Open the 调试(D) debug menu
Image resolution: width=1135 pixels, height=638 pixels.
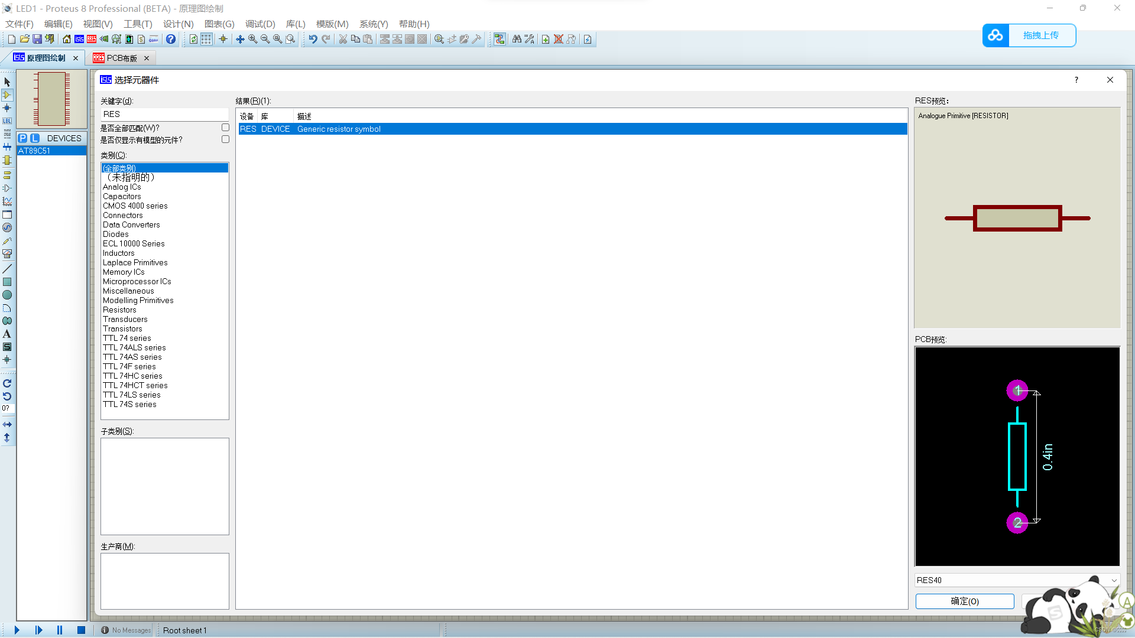click(260, 24)
